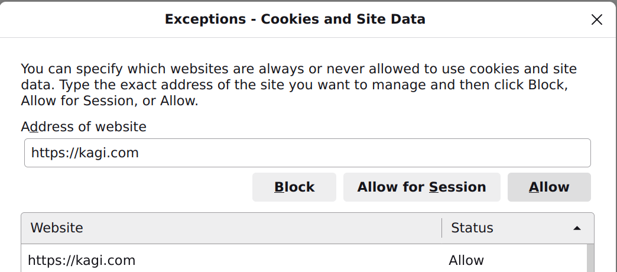Click the text line "Allow for Session, or Allow."
617x272 pixels.
(109, 101)
